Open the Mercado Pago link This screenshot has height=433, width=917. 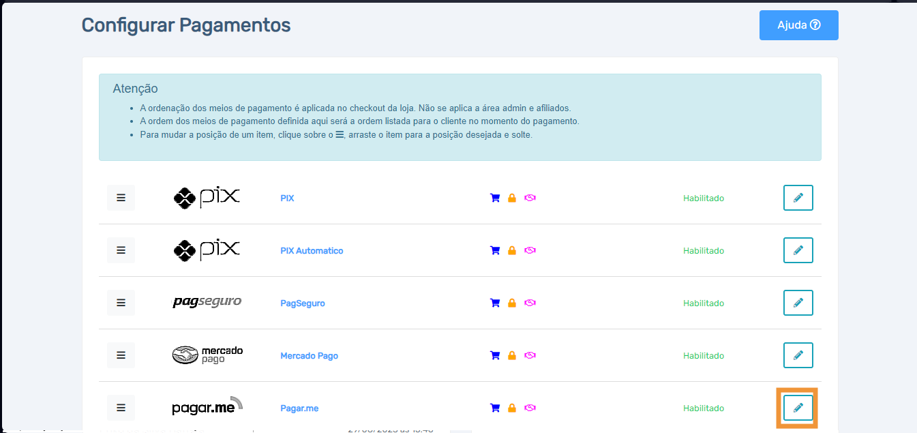pyautogui.click(x=309, y=356)
